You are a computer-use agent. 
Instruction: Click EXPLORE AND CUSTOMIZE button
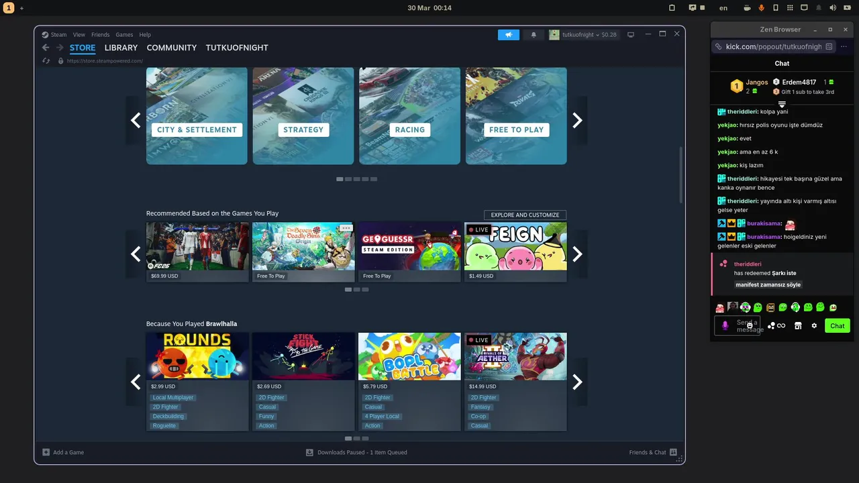click(x=525, y=215)
